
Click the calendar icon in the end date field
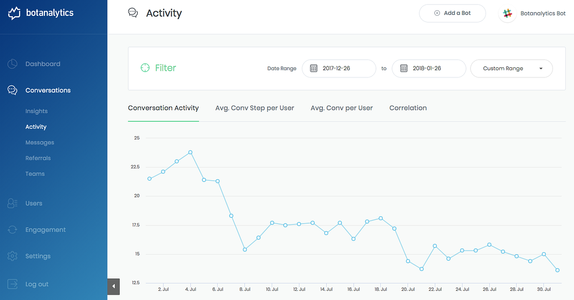[x=403, y=68]
